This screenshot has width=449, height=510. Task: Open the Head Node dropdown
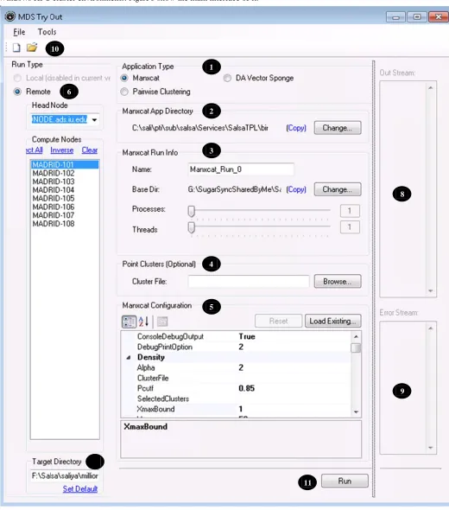click(94, 119)
